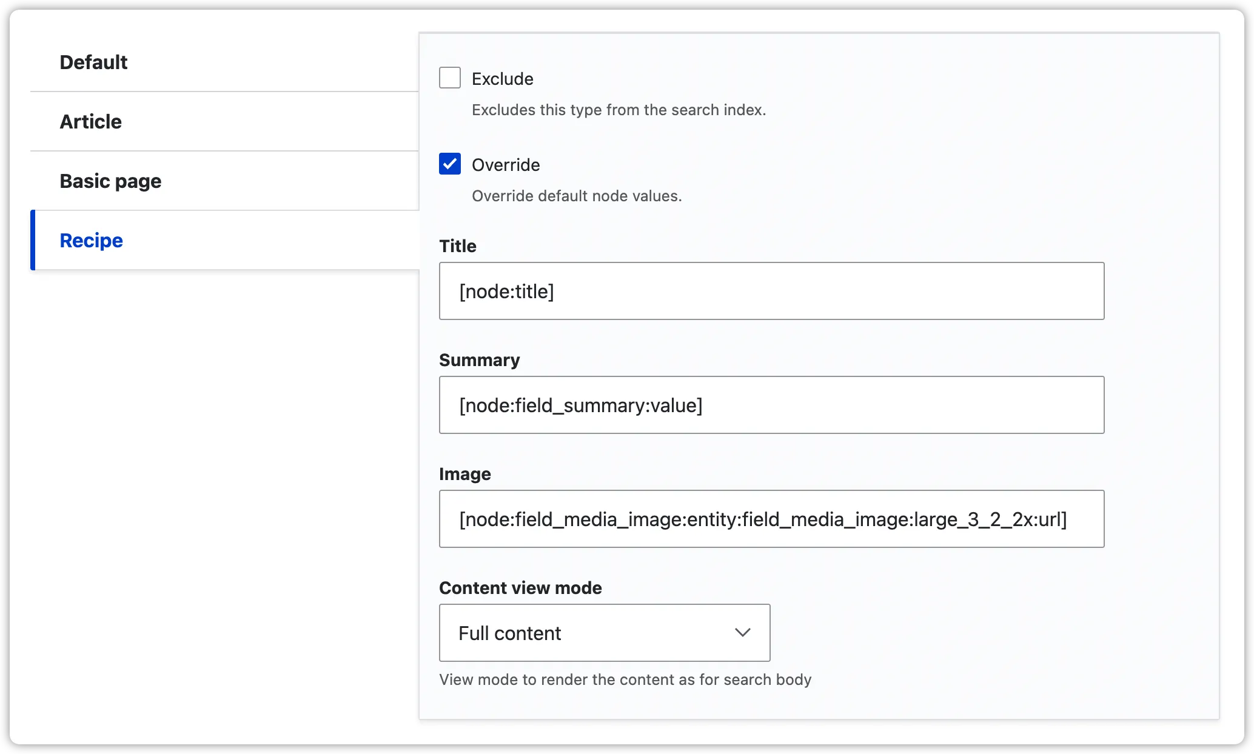Toggle Exclude for the search index
Viewport: 1254px width, 754px height.
tap(449, 78)
